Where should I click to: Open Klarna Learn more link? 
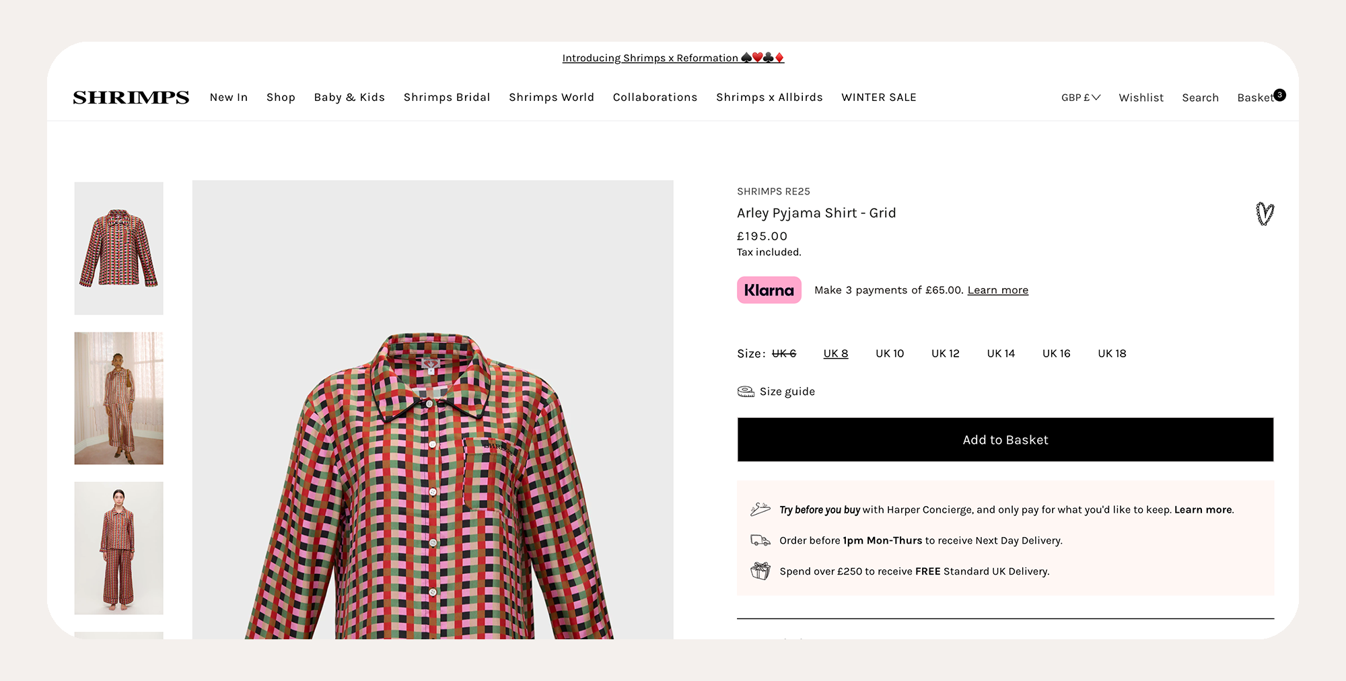[x=998, y=290]
